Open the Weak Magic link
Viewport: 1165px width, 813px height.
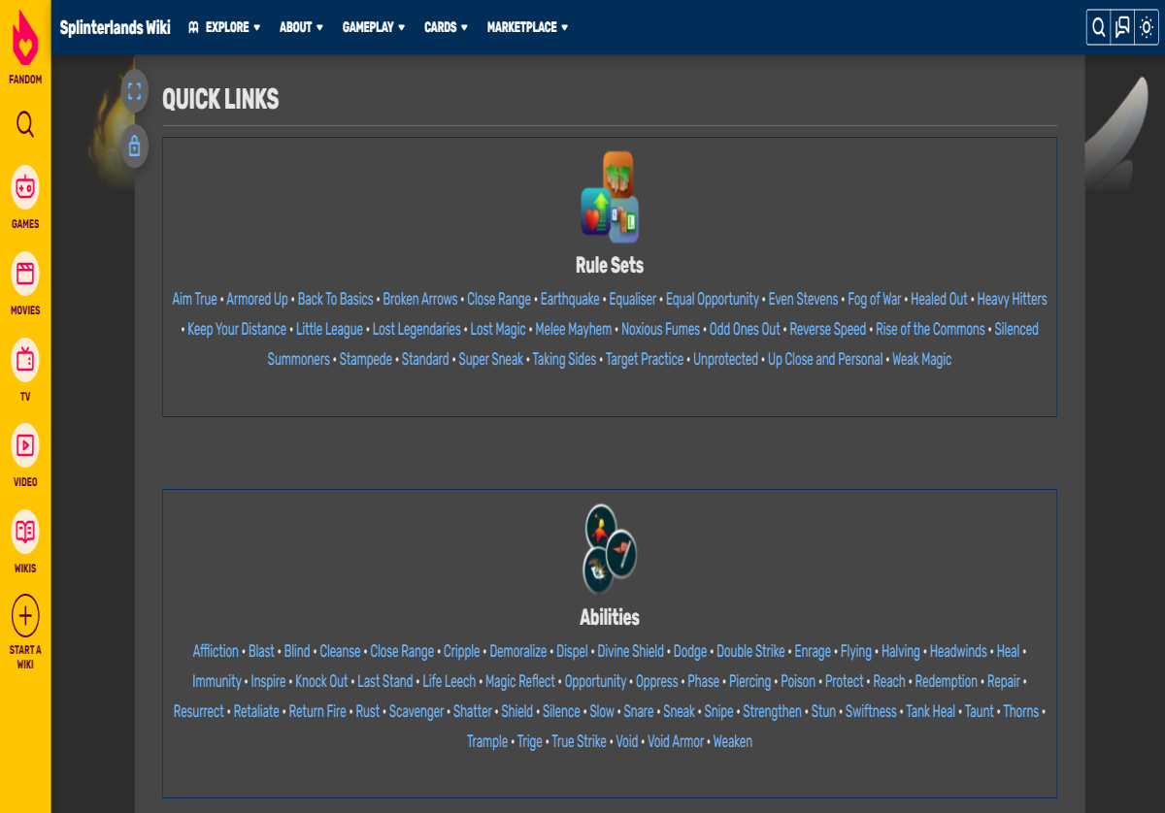(x=922, y=359)
